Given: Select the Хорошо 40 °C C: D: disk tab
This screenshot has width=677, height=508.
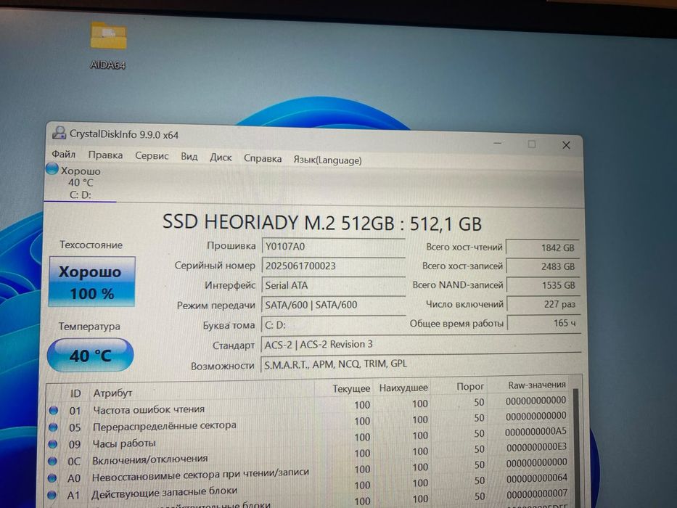Looking at the screenshot, I should point(80,182).
